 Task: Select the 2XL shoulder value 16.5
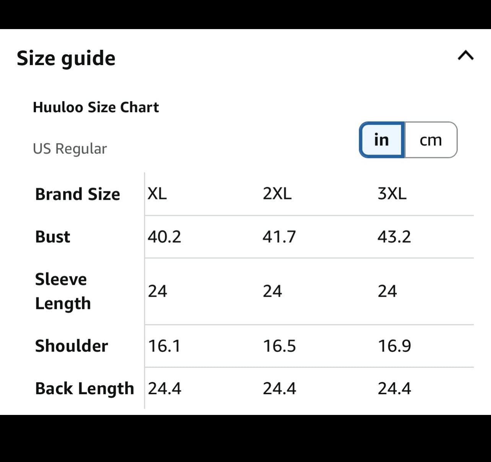279,346
